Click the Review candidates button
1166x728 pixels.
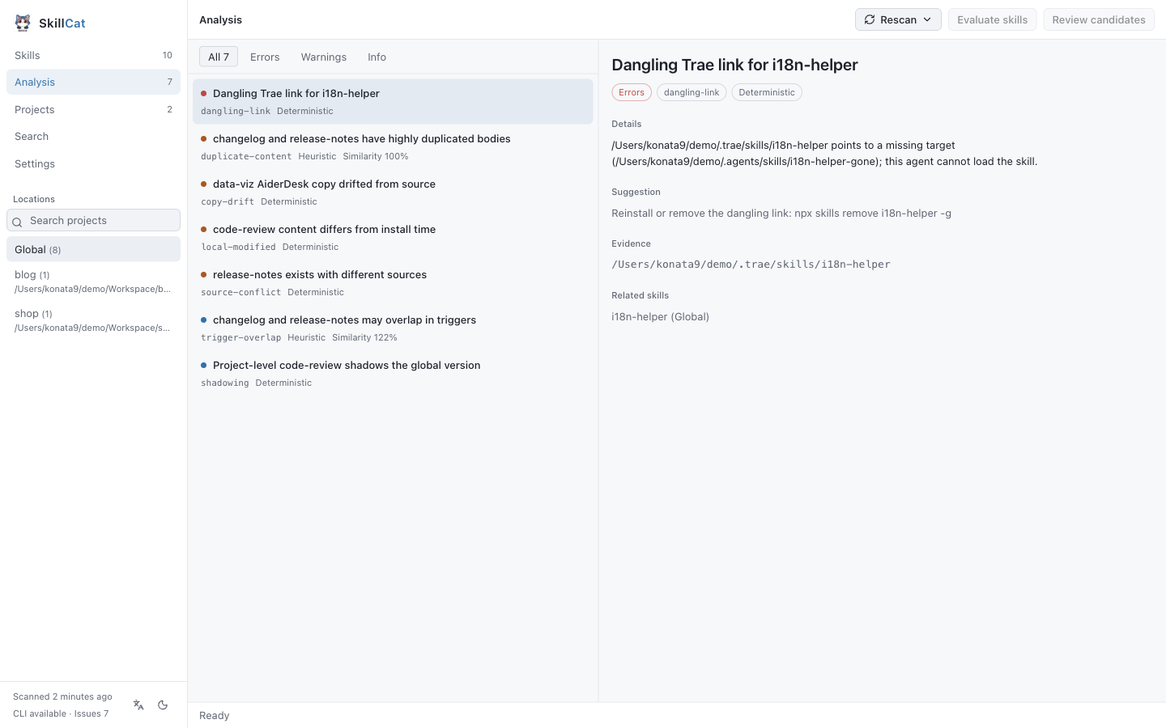click(1099, 19)
